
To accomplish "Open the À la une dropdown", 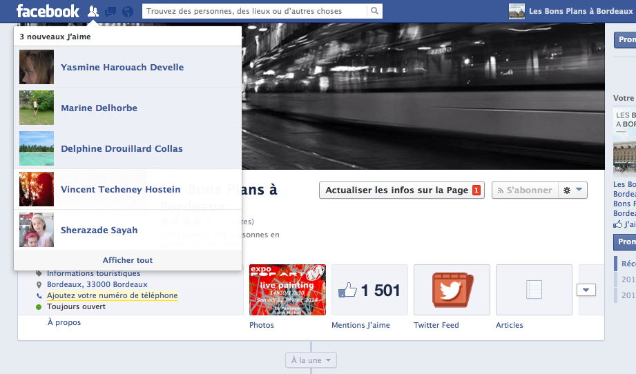I will point(311,360).
